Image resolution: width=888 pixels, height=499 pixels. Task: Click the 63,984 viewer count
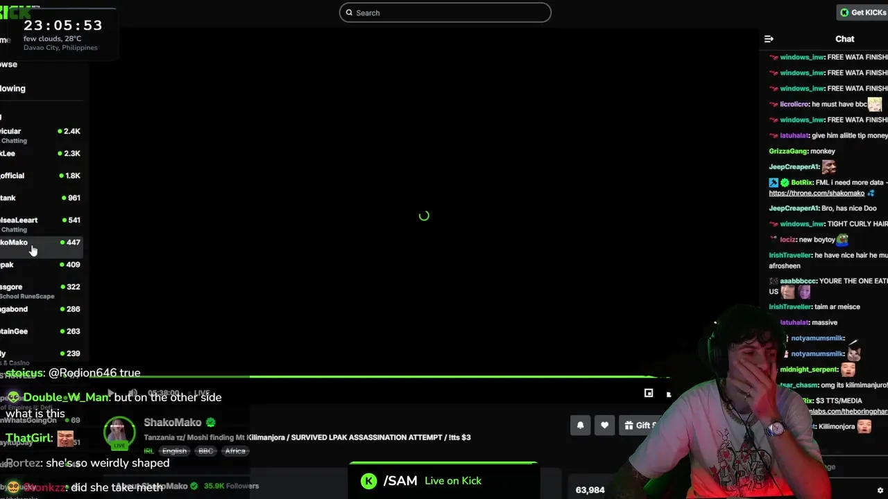click(590, 490)
